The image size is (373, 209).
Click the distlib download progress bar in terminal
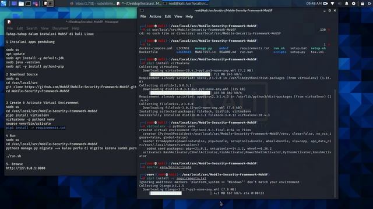click(180, 93)
